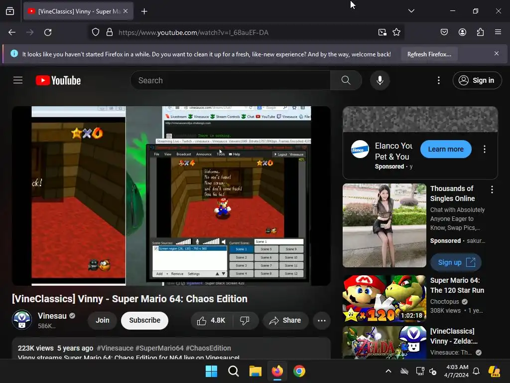Show hidden system tray icons
Viewport: 510px width, 383px height.
coord(388,371)
